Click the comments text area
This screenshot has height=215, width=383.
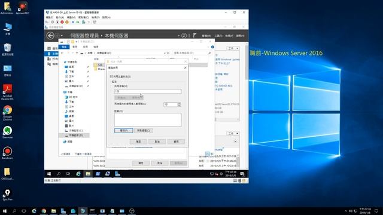[x=148, y=119]
